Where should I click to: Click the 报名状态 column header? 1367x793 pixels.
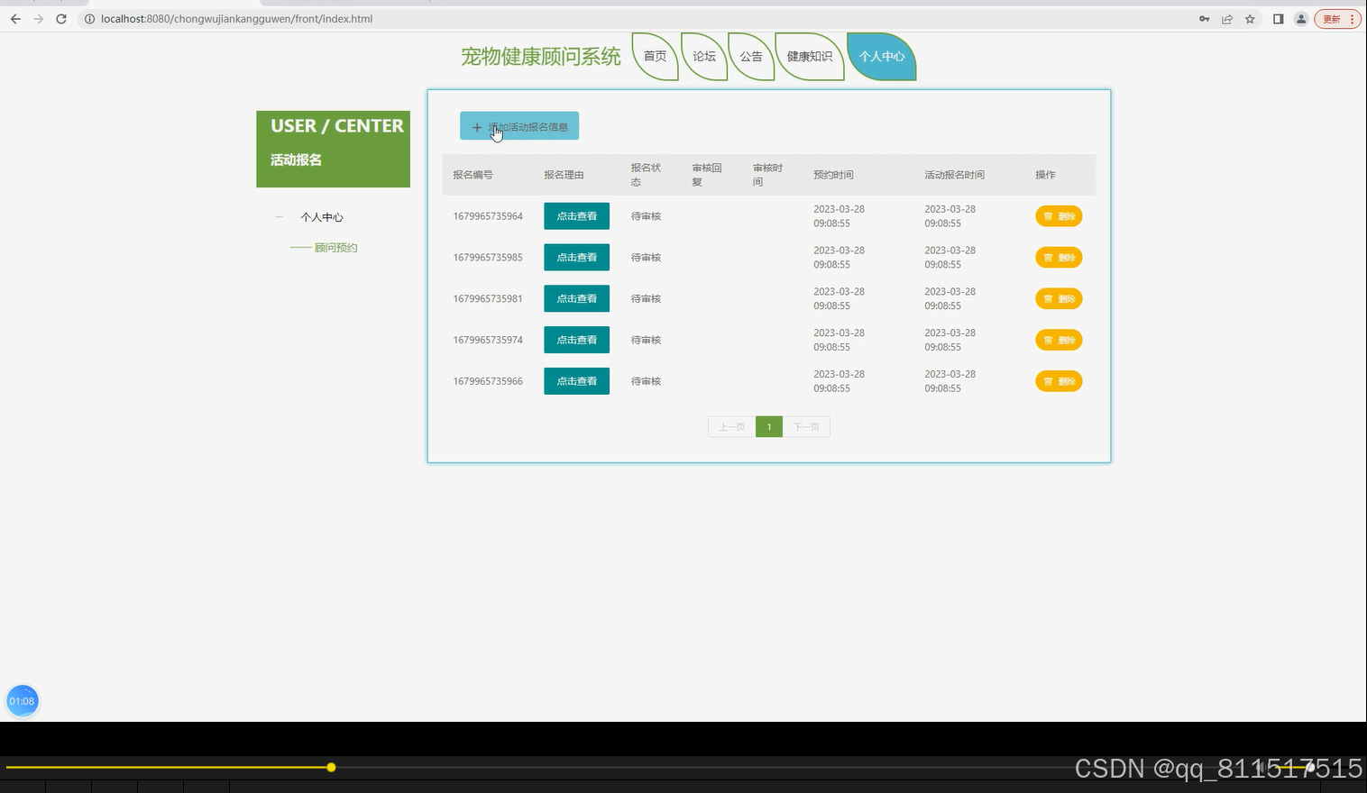click(646, 175)
